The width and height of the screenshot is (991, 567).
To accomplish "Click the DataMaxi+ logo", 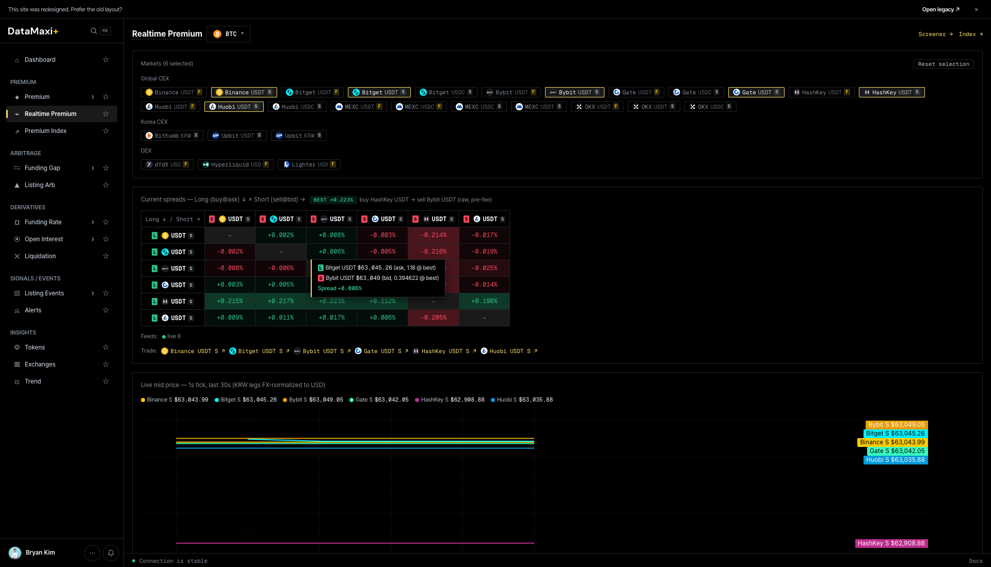I will 33,31.
